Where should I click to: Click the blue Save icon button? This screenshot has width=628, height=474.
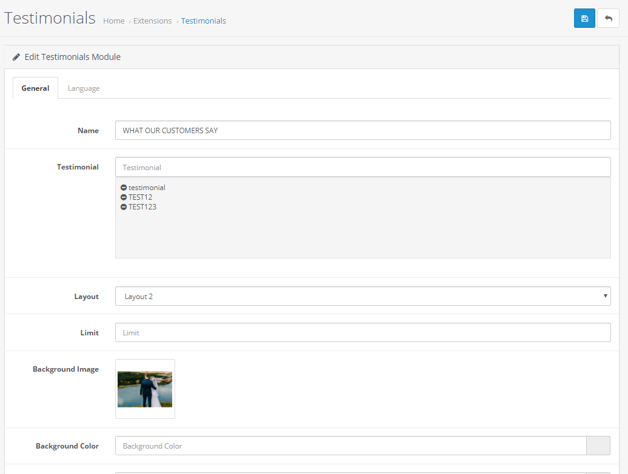click(x=584, y=18)
